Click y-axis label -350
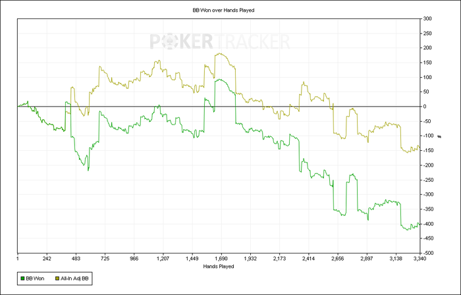 pos(428,209)
